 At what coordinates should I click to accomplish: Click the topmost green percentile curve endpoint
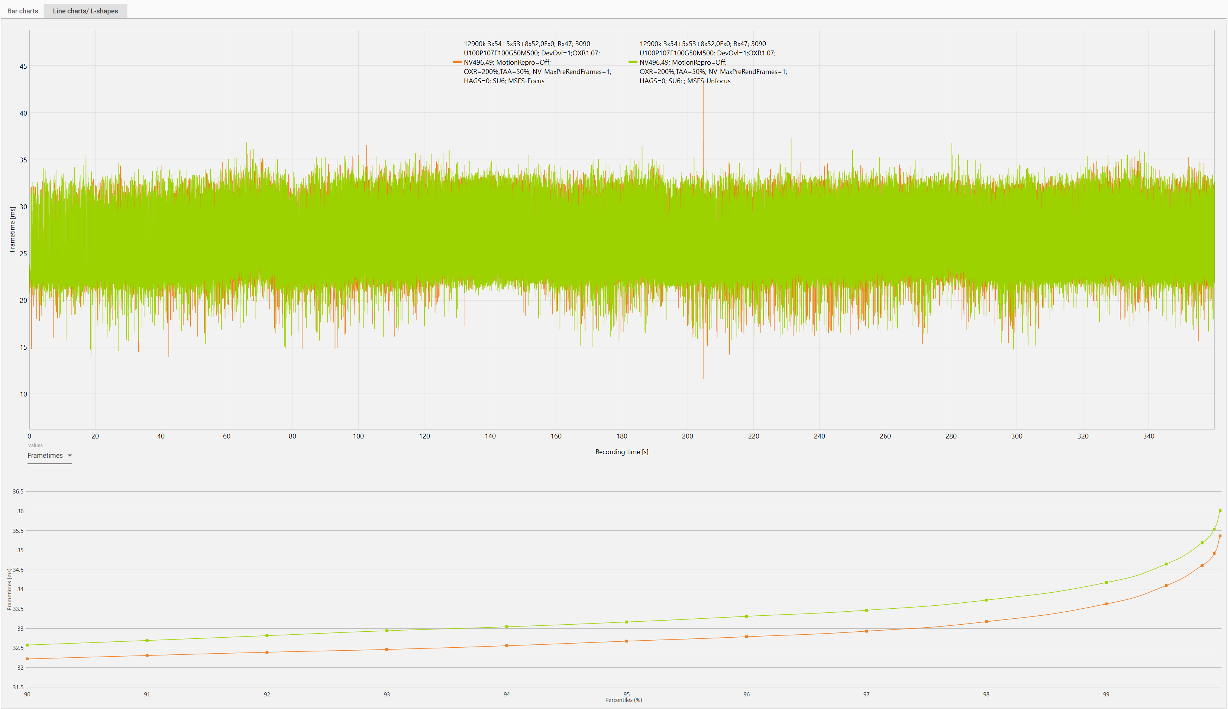(x=1220, y=510)
